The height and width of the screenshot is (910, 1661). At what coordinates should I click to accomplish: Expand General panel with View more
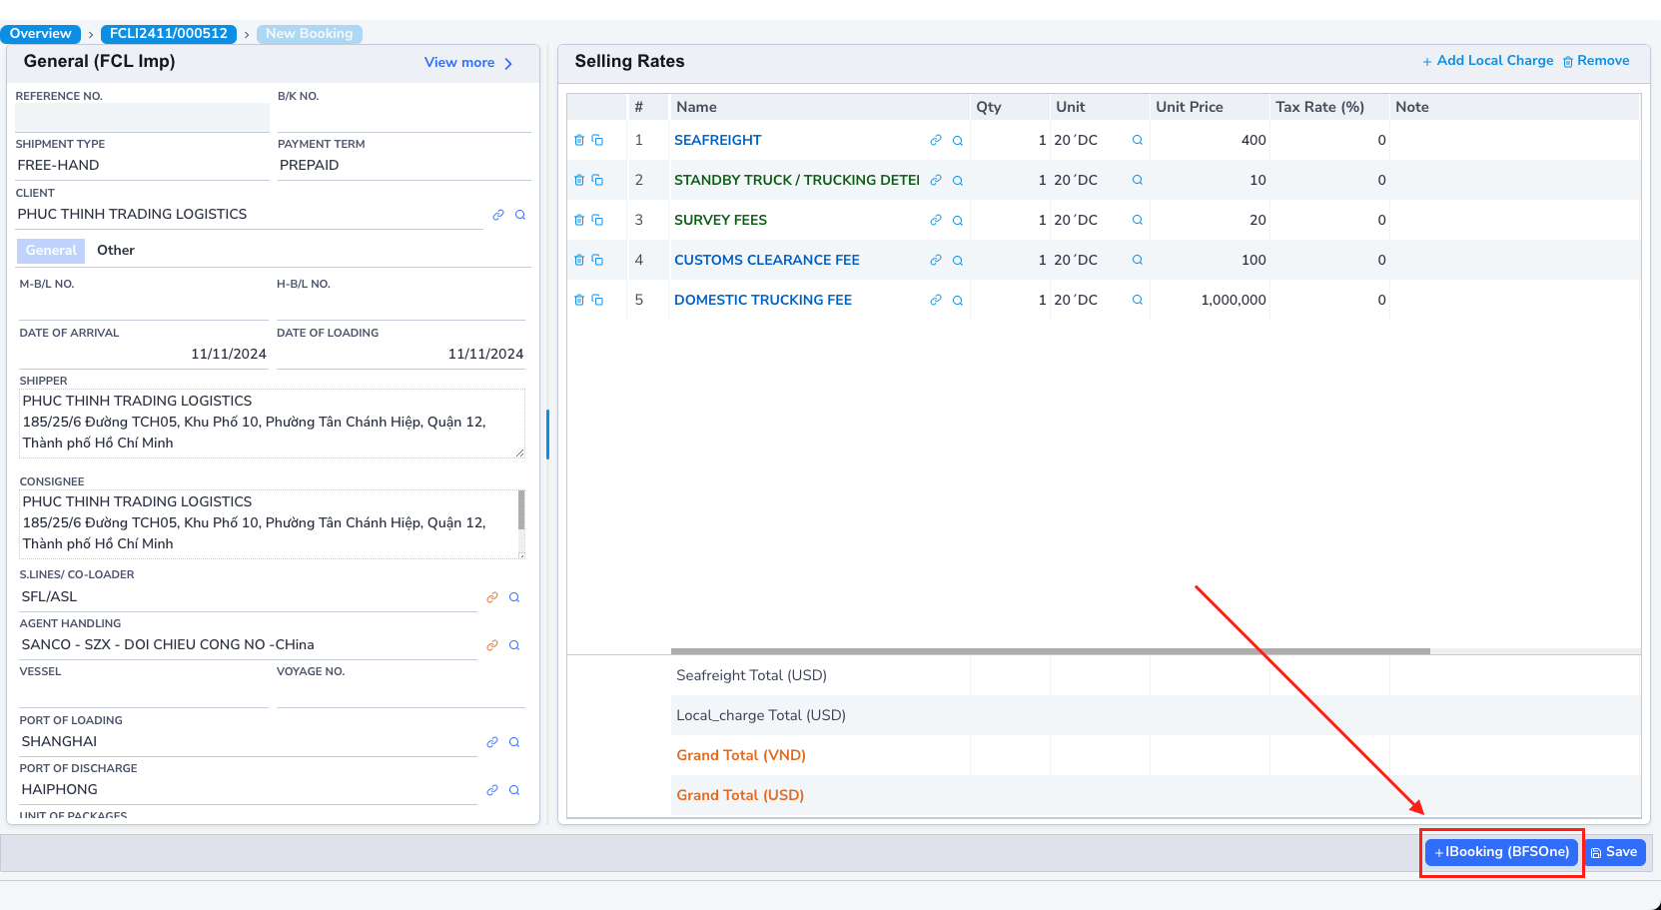pyautogui.click(x=467, y=63)
